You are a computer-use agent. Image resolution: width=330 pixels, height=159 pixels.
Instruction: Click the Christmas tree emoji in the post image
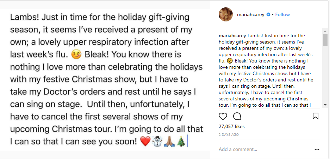pos(180,141)
